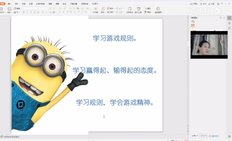Open the 幻灯片放映 Slide Show tab
This screenshot has width=232, height=141.
(41, 4)
